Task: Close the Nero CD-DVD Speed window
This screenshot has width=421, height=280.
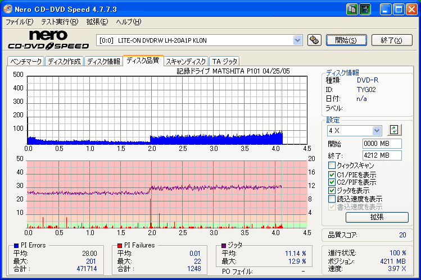Action: click(411, 10)
